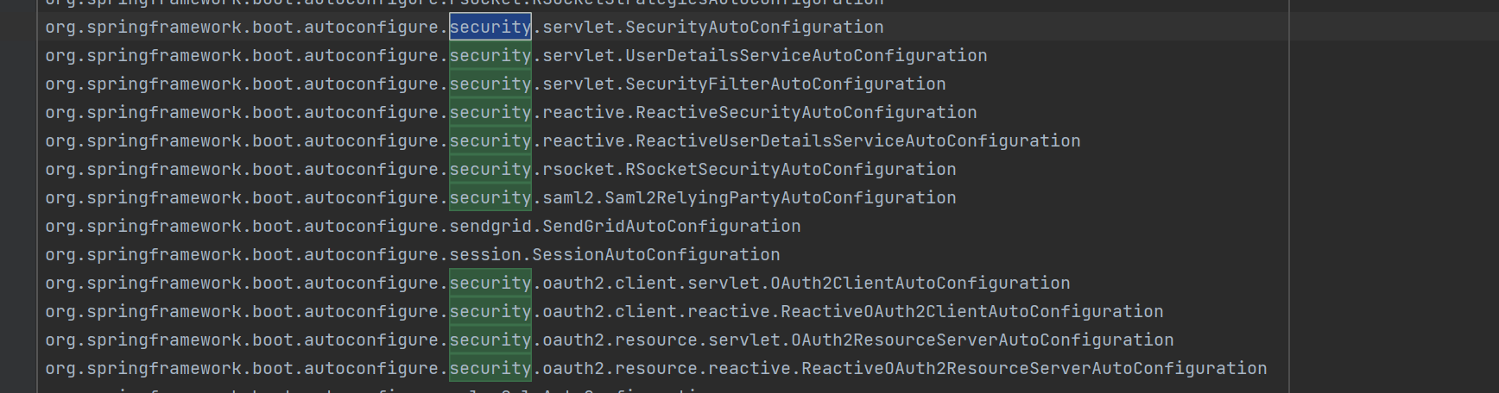
Task: Click the OAuth2ClientAutoConfiguration servlet class name
Action: [x=920, y=284]
